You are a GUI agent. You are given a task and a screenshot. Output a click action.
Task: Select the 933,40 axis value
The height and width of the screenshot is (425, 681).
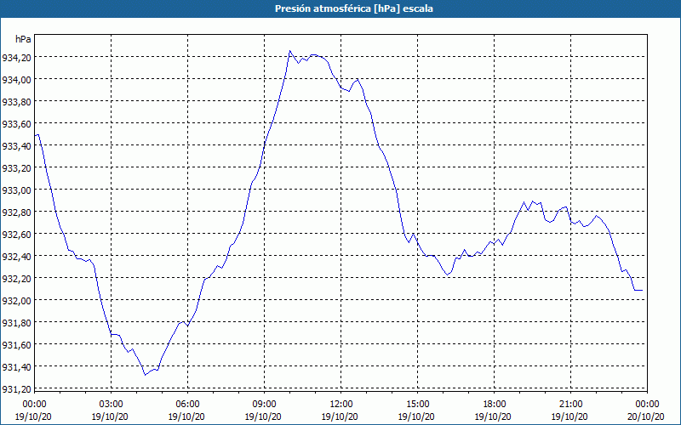click(16, 146)
